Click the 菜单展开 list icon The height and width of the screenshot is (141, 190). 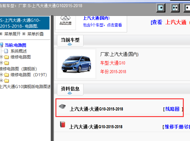click(1, 34)
